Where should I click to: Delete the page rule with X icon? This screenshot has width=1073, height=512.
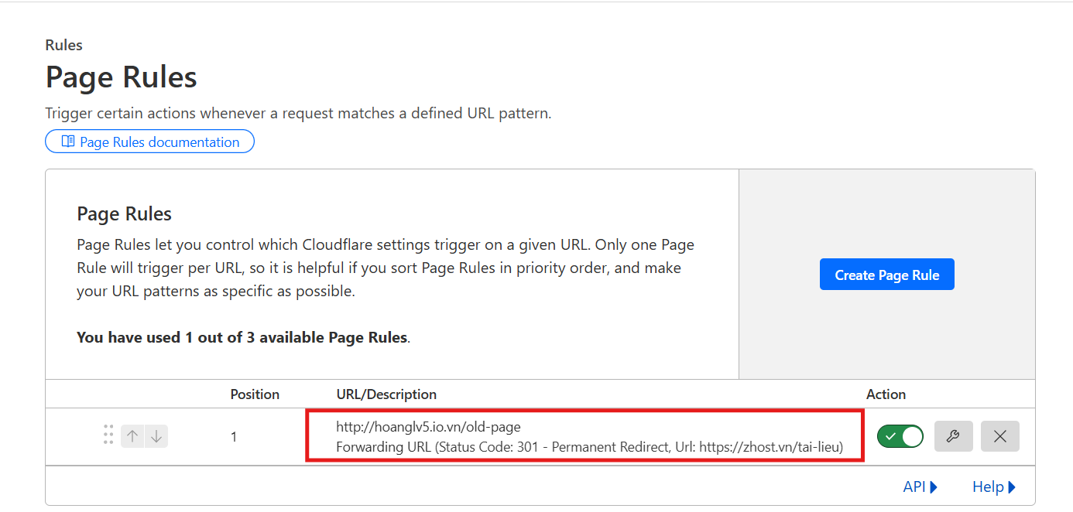(x=999, y=436)
